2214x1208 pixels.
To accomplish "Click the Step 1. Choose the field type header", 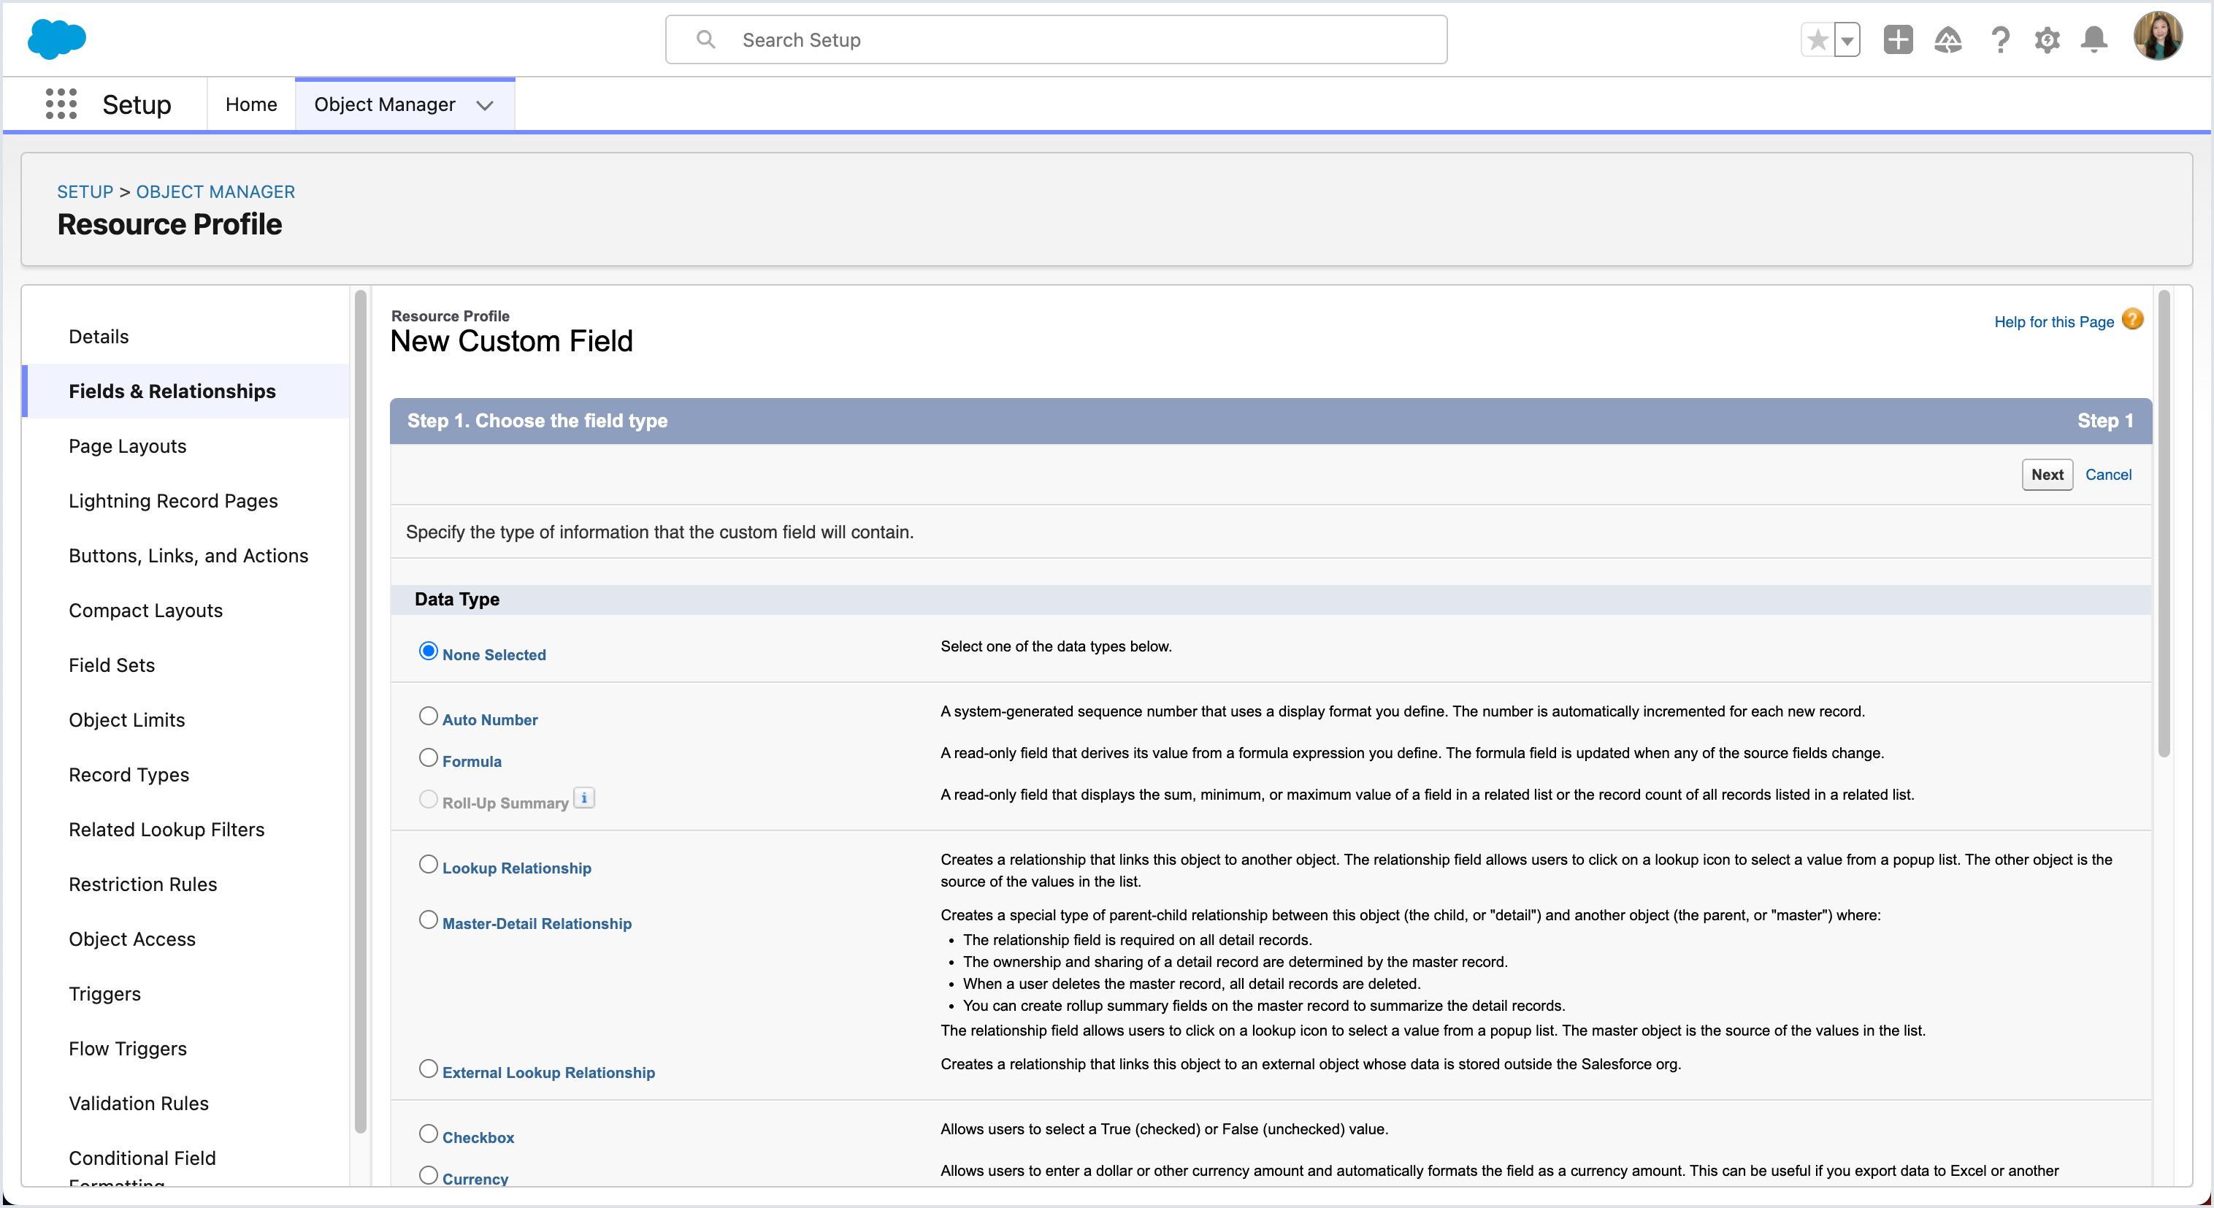I will (537, 421).
